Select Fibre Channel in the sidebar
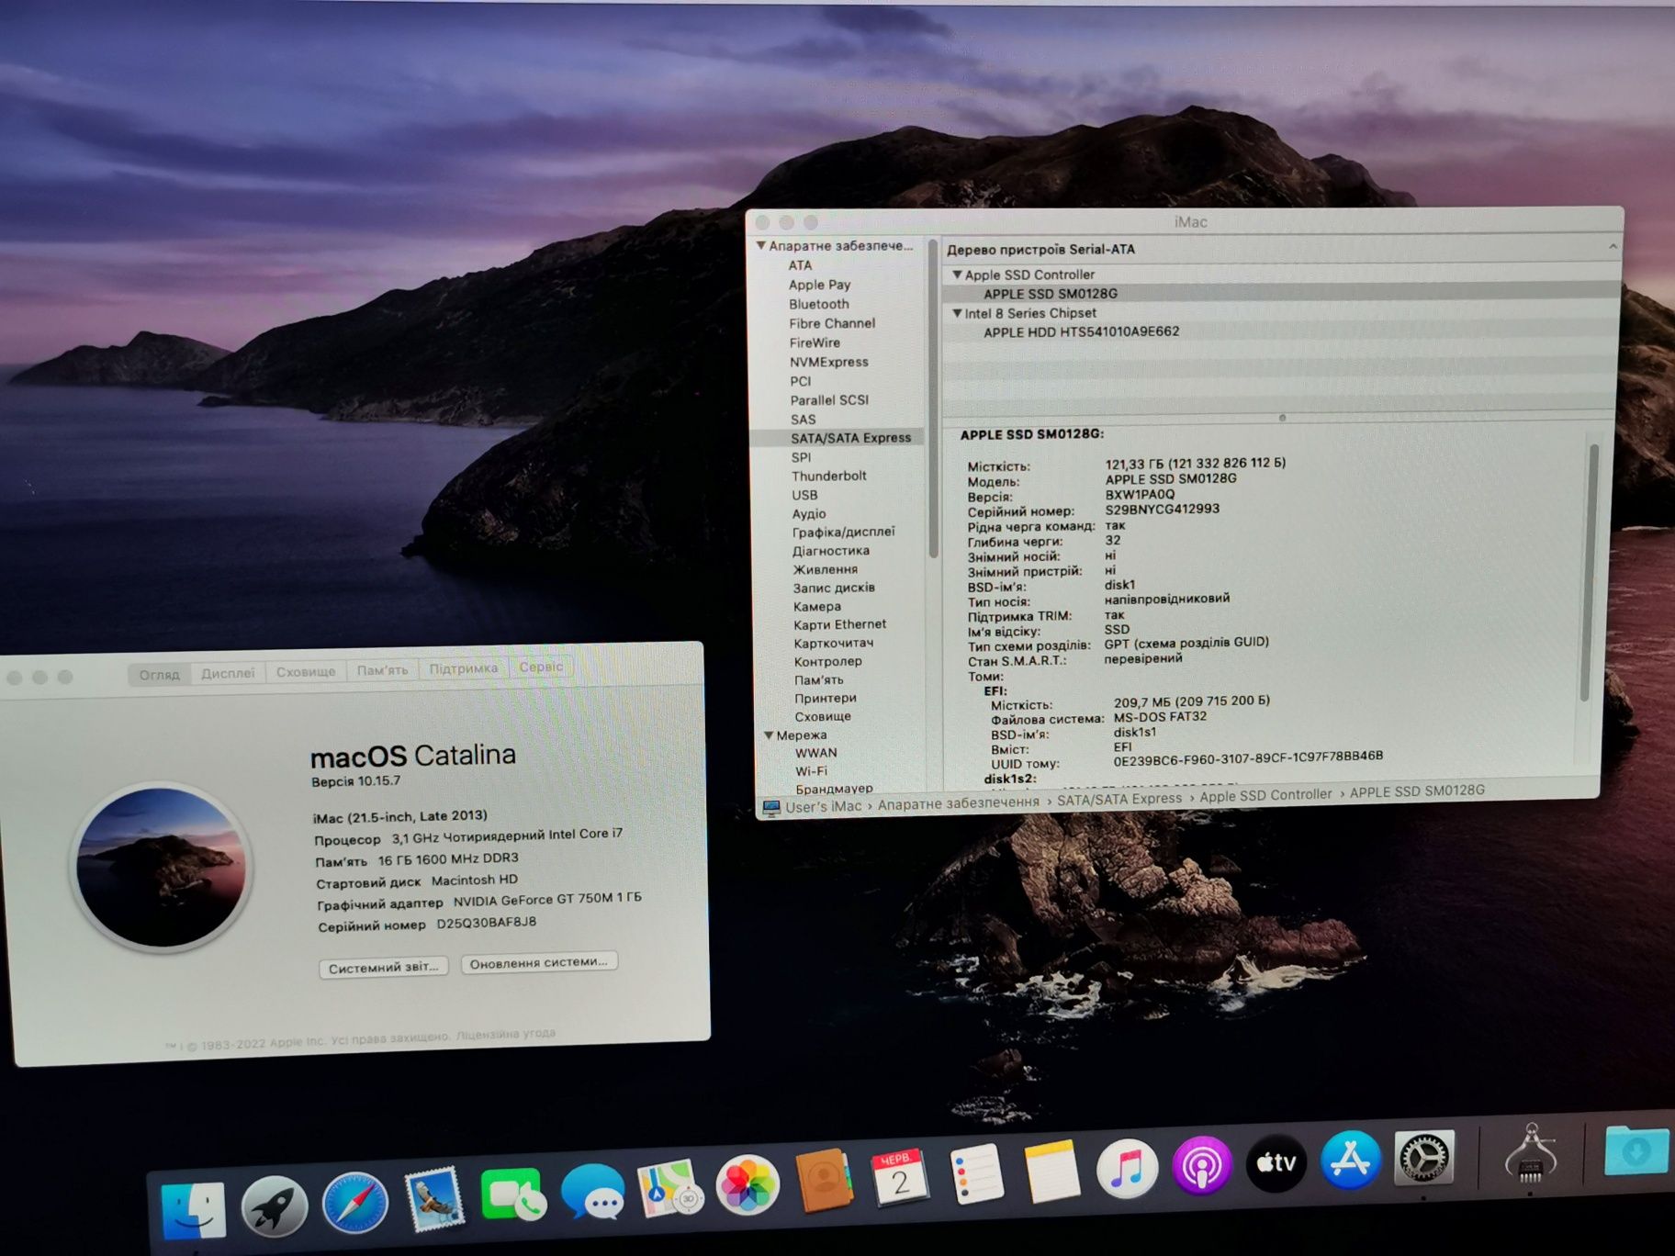Screen dimensions: 1675x1256 point(832,323)
